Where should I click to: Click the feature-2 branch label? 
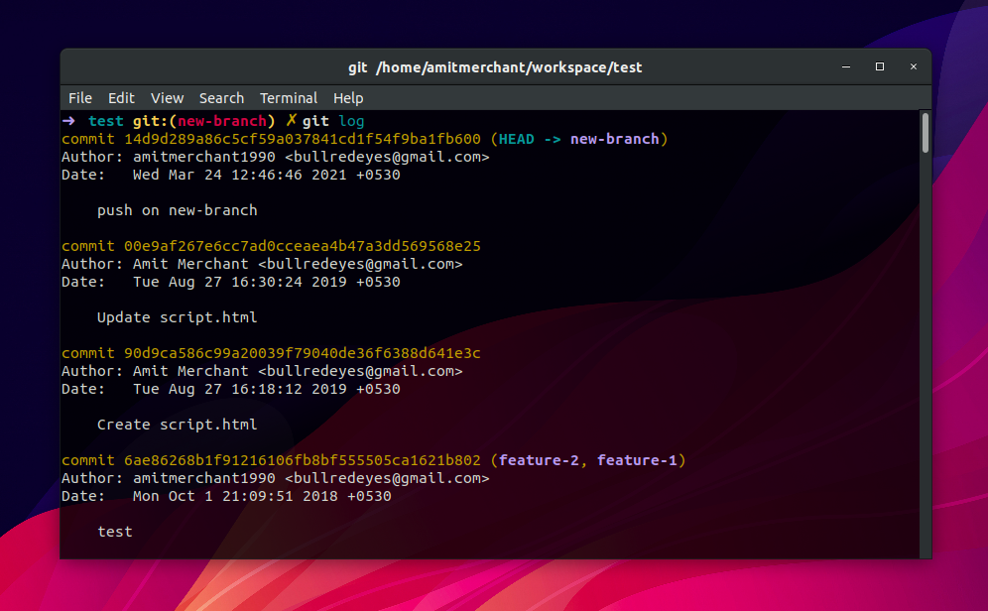click(x=539, y=460)
